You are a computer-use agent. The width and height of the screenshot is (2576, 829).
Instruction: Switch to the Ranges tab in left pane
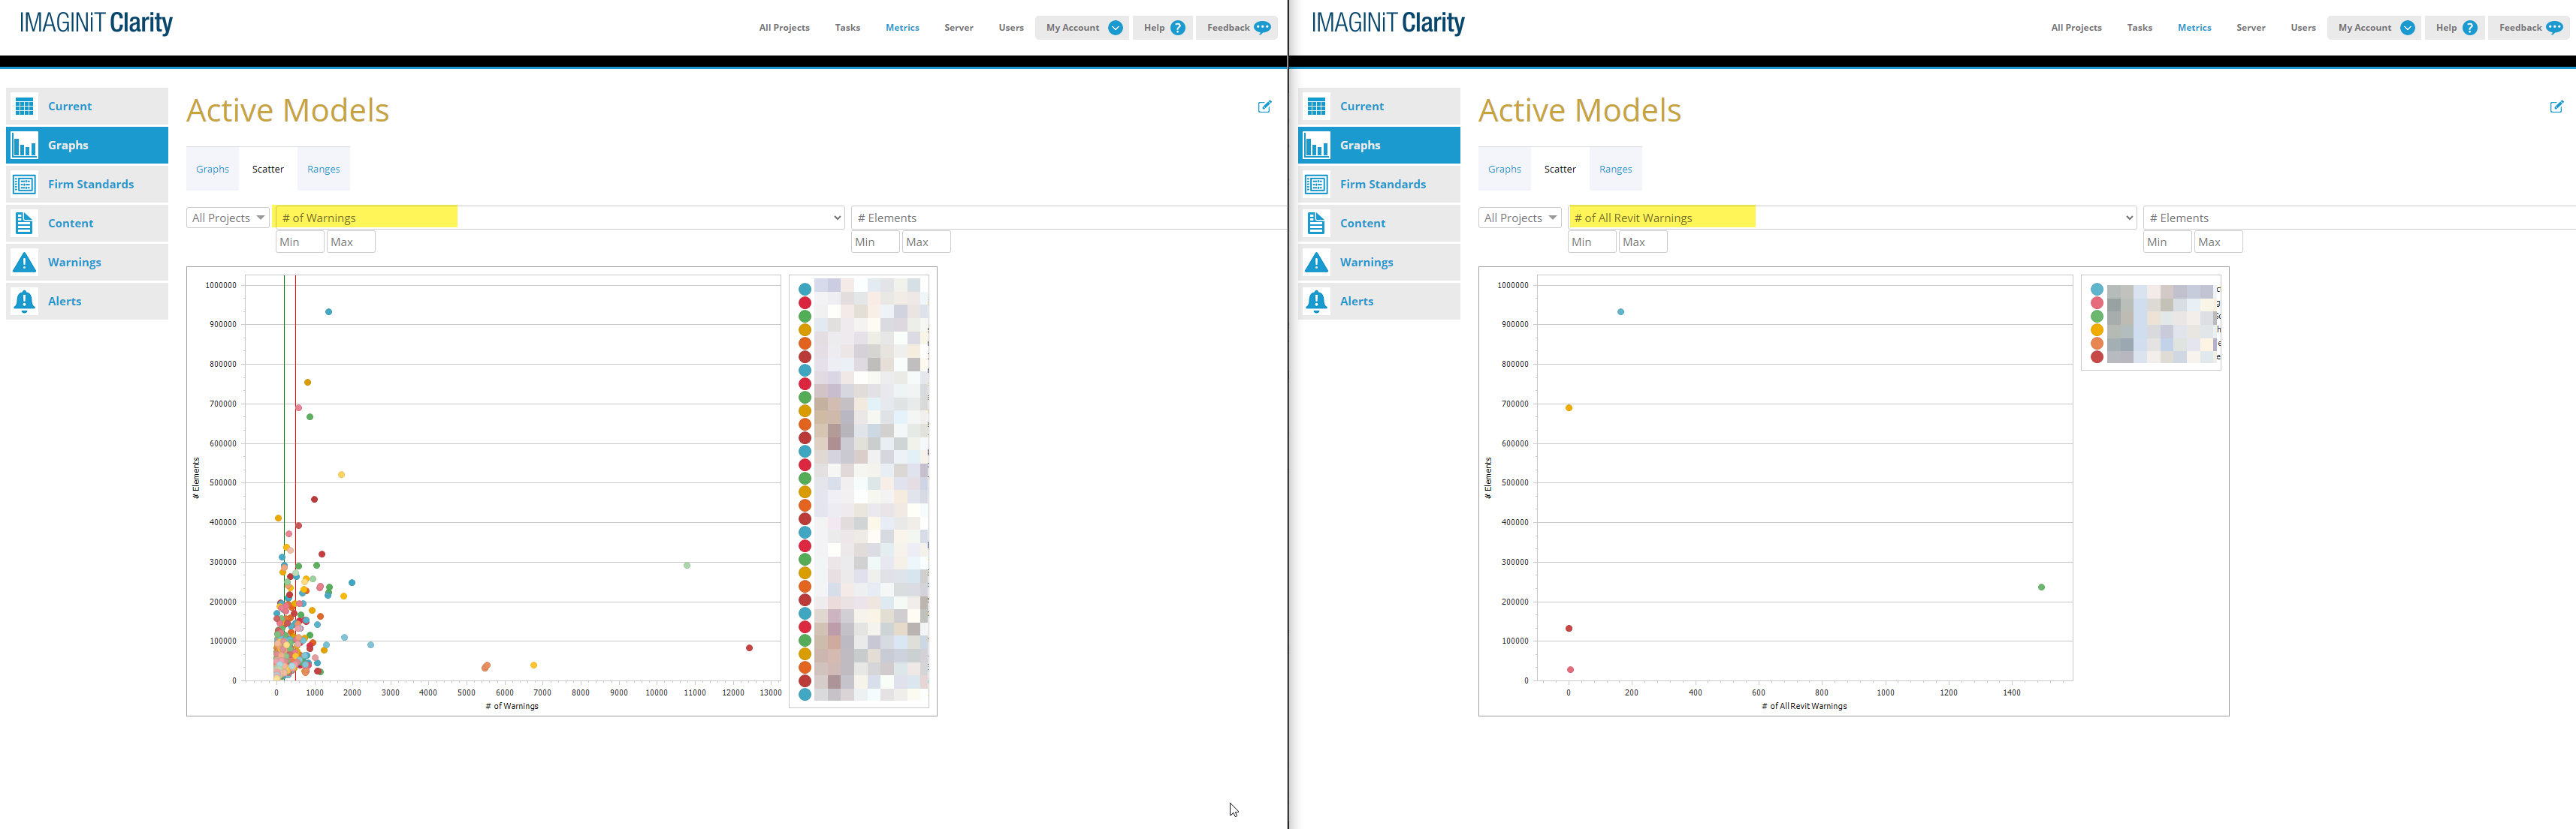tap(323, 170)
